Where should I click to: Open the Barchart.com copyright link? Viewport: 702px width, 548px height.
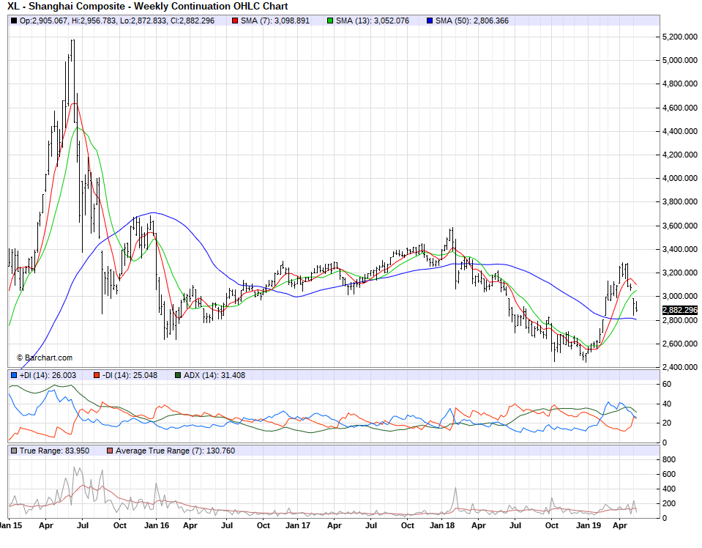tap(45, 358)
